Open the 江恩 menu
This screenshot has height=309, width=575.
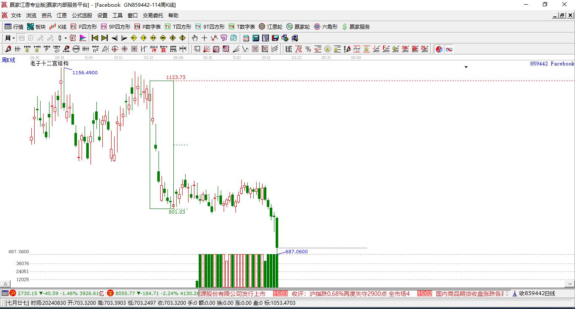[x=62, y=16]
